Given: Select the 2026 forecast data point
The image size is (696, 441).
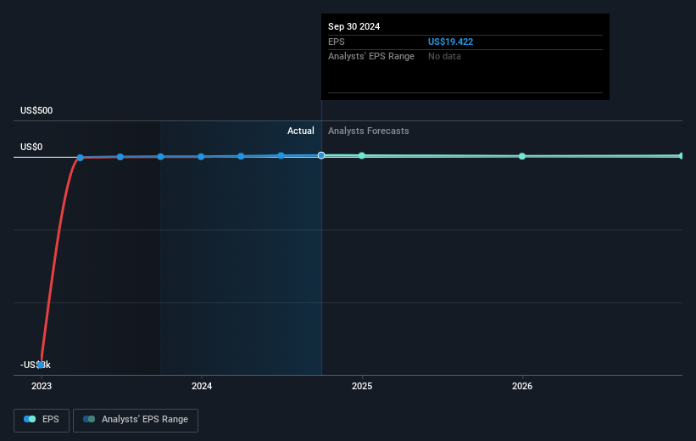Looking at the screenshot, I should [x=522, y=156].
